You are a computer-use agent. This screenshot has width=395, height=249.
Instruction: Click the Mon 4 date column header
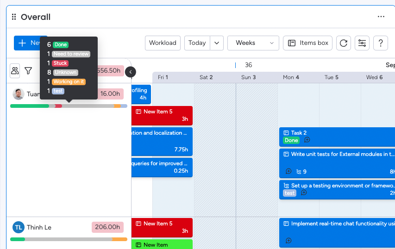(291, 77)
